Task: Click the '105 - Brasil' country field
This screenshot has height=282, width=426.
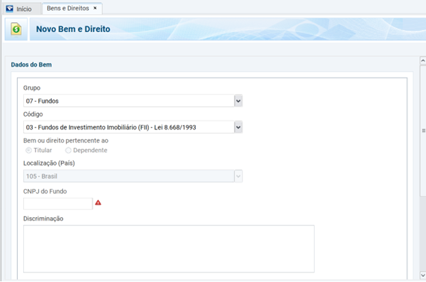Action: coord(128,176)
